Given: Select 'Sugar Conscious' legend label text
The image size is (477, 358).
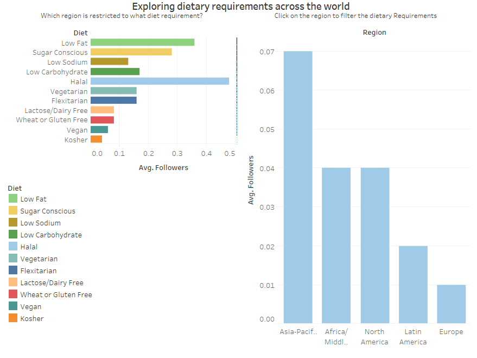Looking at the screenshot, I should [48, 211].
